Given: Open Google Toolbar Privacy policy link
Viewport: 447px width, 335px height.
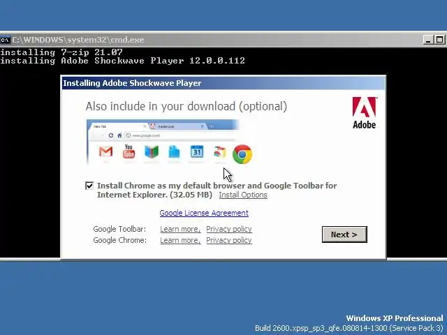Looking at the screenshot, I should (229, 229).
